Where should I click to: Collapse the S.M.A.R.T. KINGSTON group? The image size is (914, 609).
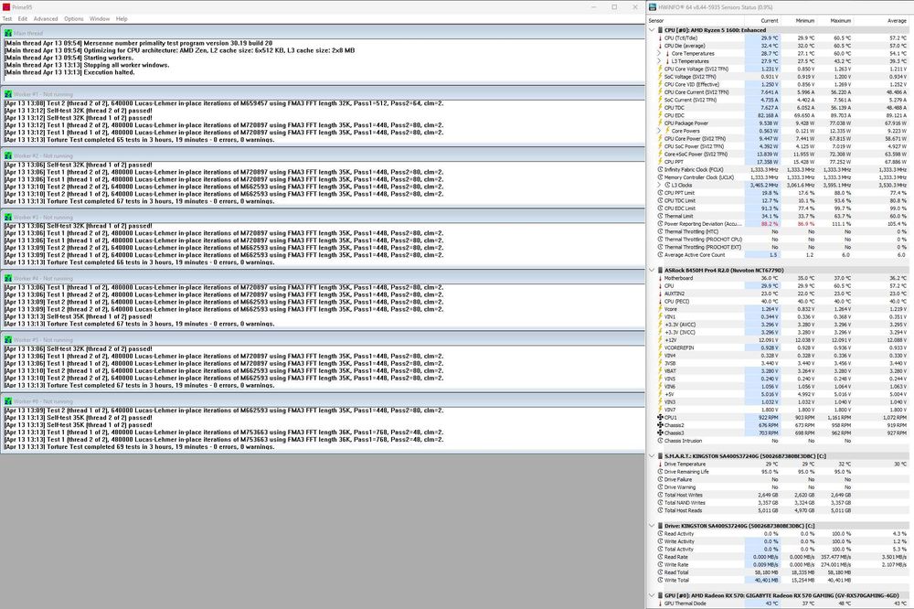tap(652, 456)
